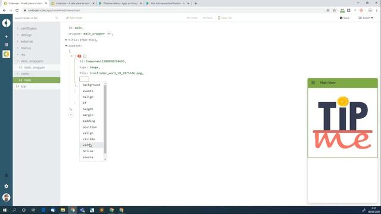This screenshot has width=381, height=214.
Task: Click the hamburger menu in Main View preview
Action: (x=313, y=83)
